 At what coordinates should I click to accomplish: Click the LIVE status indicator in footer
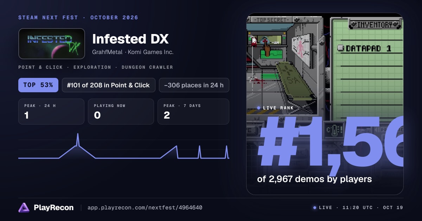pos(322,208)
